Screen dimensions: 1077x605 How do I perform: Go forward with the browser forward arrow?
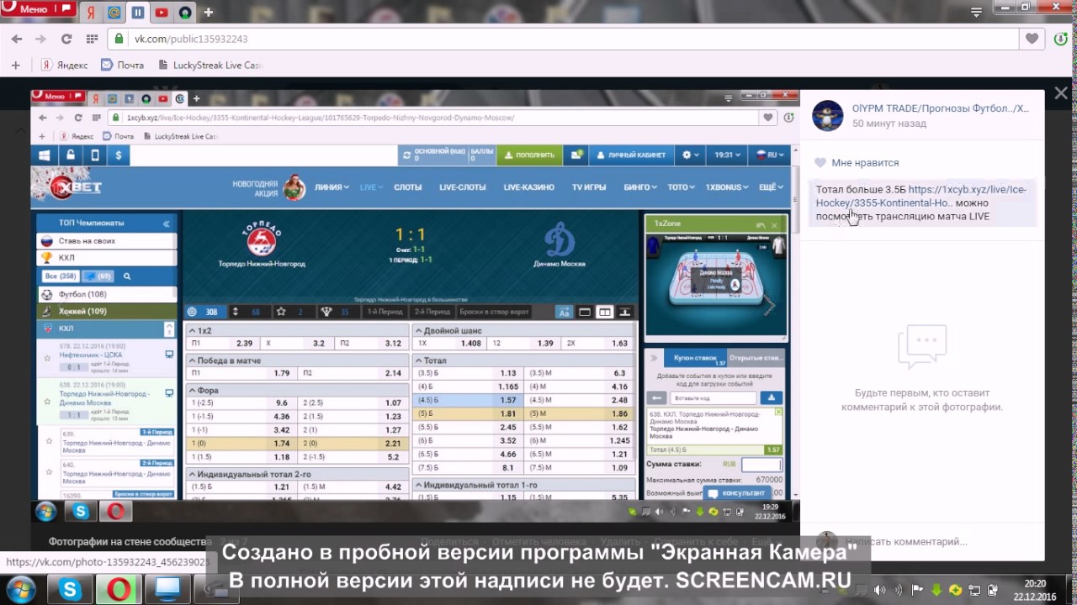(40, 39)
